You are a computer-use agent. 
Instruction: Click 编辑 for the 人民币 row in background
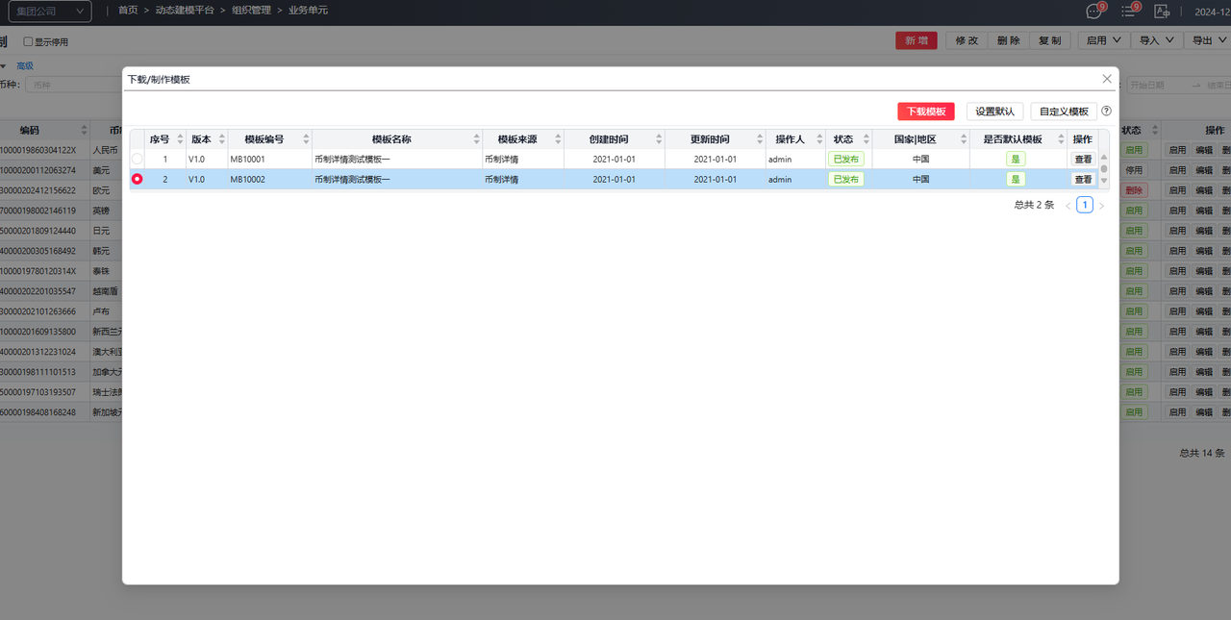(1203, 150)
